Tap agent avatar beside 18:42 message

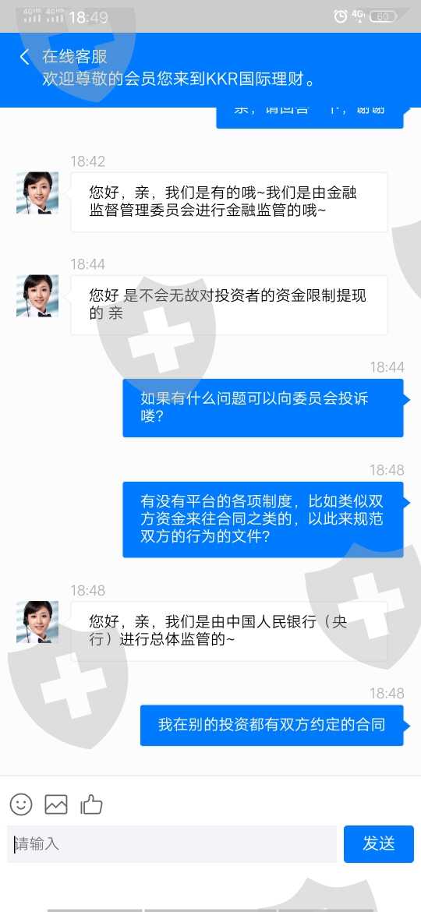[x=37, y=193]
